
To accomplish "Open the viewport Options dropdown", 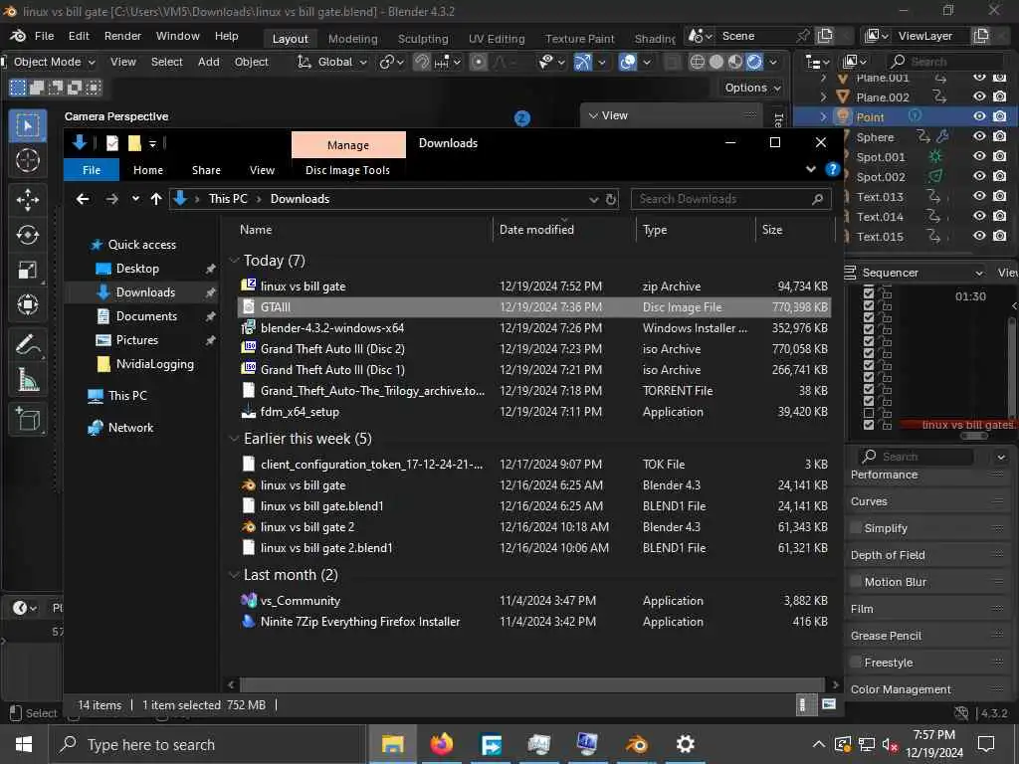I will (752, 88).
